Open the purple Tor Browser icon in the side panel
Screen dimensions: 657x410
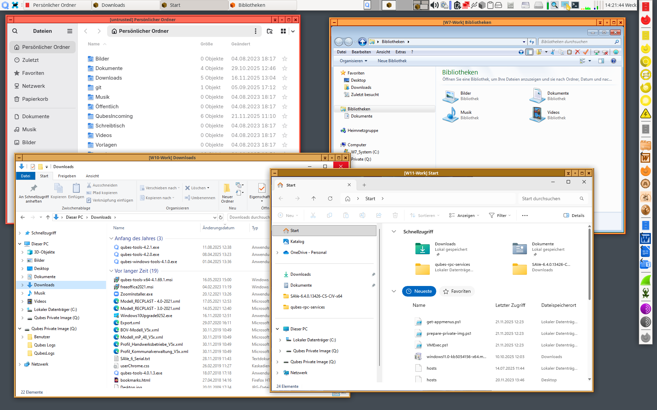tap(646, 309)
